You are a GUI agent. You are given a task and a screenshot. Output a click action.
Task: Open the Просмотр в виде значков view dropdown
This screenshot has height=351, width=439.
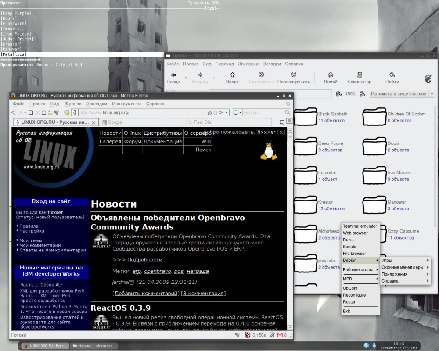coord(402,94)
